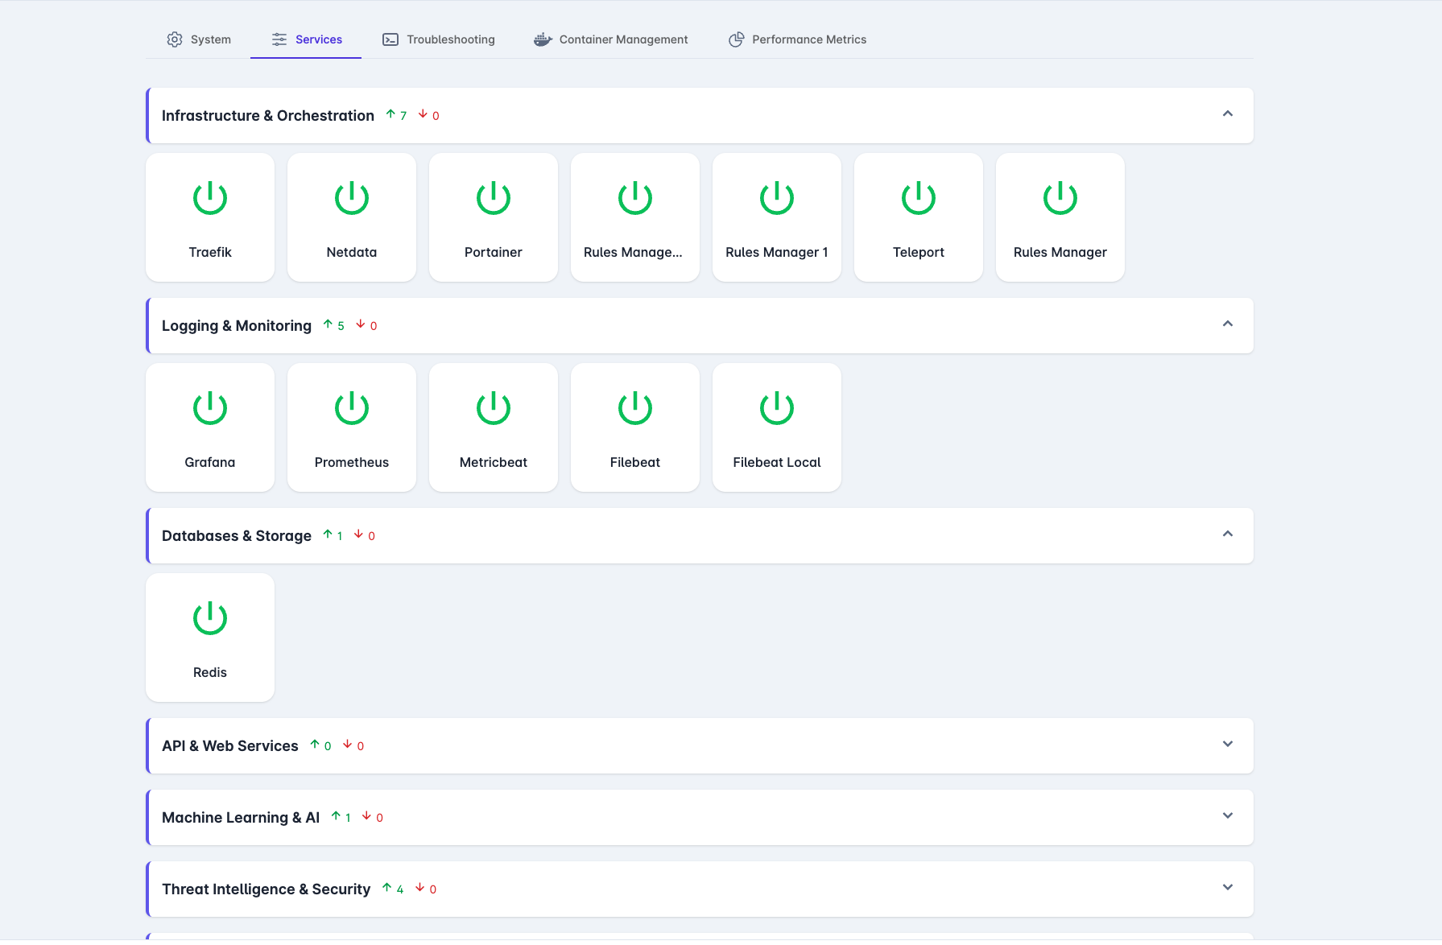Click the Threat Intelligence & Security heading
Viewport: 1442px width, 945px height.
pyautogui.click(x=267, y=889)
